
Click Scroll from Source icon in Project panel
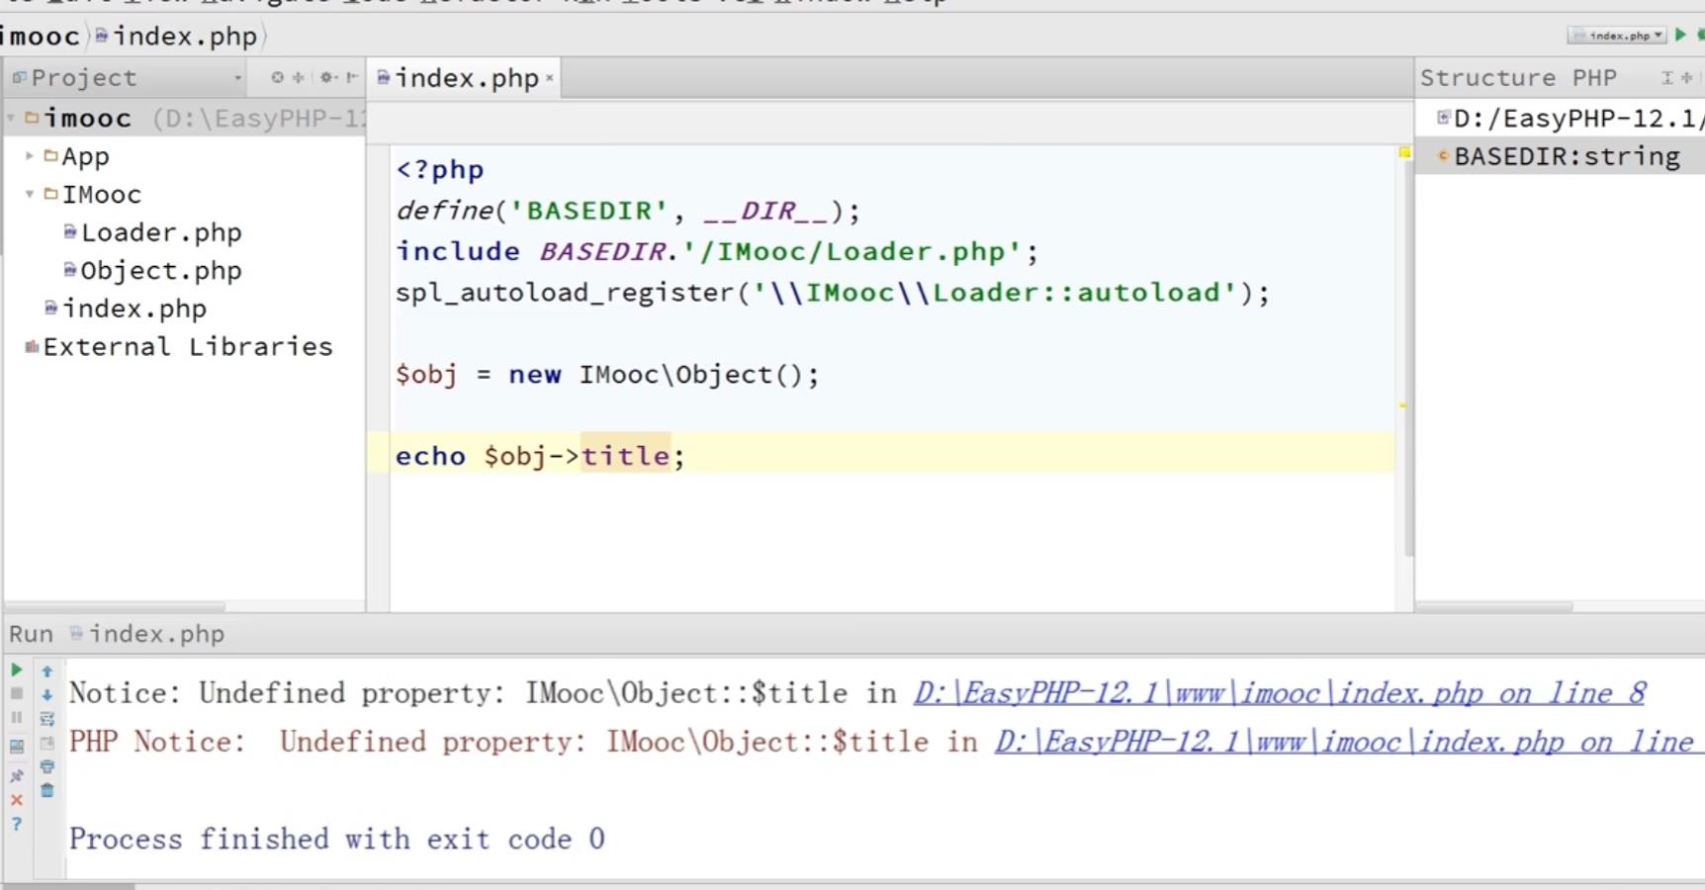[277, 77]
